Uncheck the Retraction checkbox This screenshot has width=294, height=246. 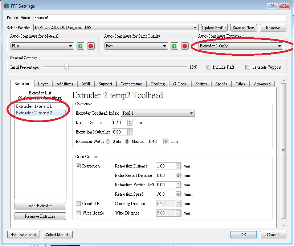pos(78,166)
